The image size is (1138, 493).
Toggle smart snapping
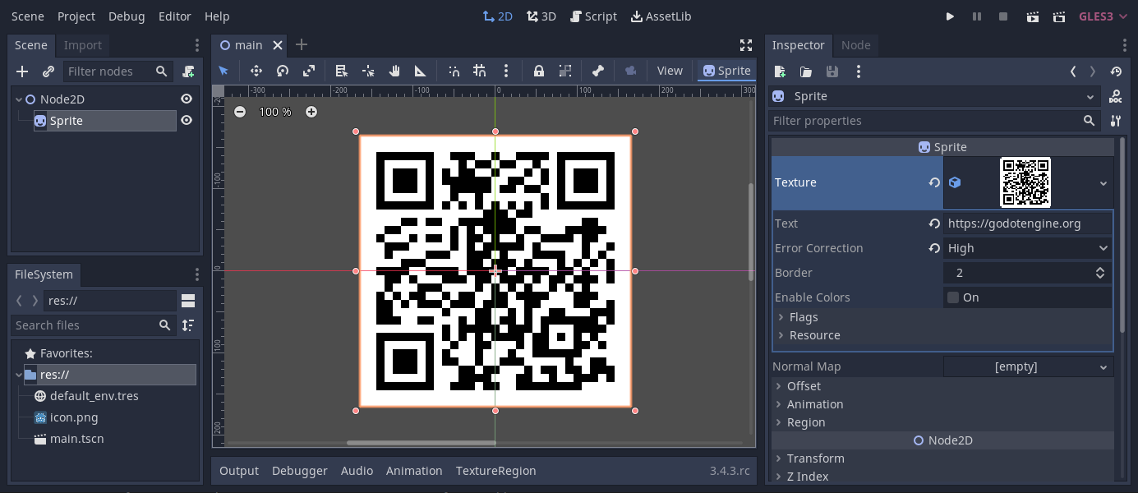click(x=454, y=71)
